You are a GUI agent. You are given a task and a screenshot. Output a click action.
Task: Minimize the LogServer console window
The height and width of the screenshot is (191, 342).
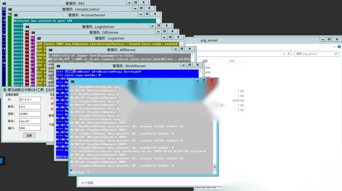[x=164, y=37]
